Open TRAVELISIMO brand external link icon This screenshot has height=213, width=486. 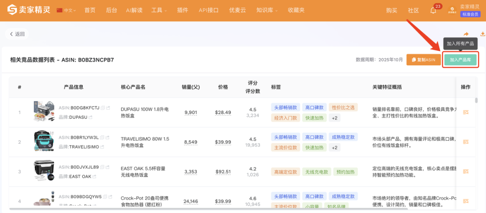coord(102,147)
